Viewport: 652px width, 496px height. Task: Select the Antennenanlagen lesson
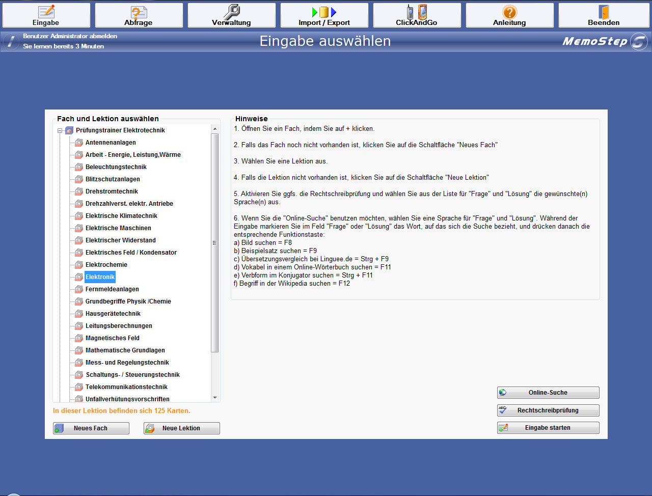[x=111, y=143]
